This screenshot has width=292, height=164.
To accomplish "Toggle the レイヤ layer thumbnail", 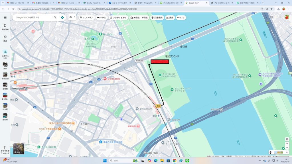I will pos(19,149).
